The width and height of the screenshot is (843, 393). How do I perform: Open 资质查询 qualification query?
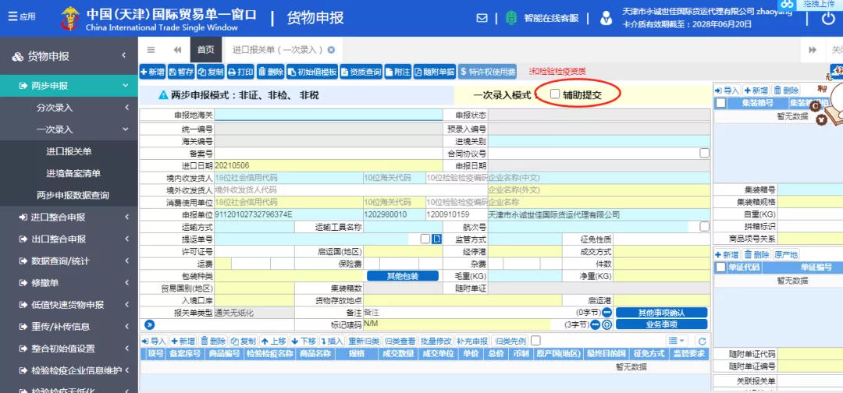[x=361, y=72]
